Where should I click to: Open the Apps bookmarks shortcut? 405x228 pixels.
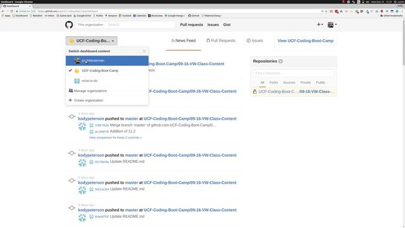pos(6,16)
